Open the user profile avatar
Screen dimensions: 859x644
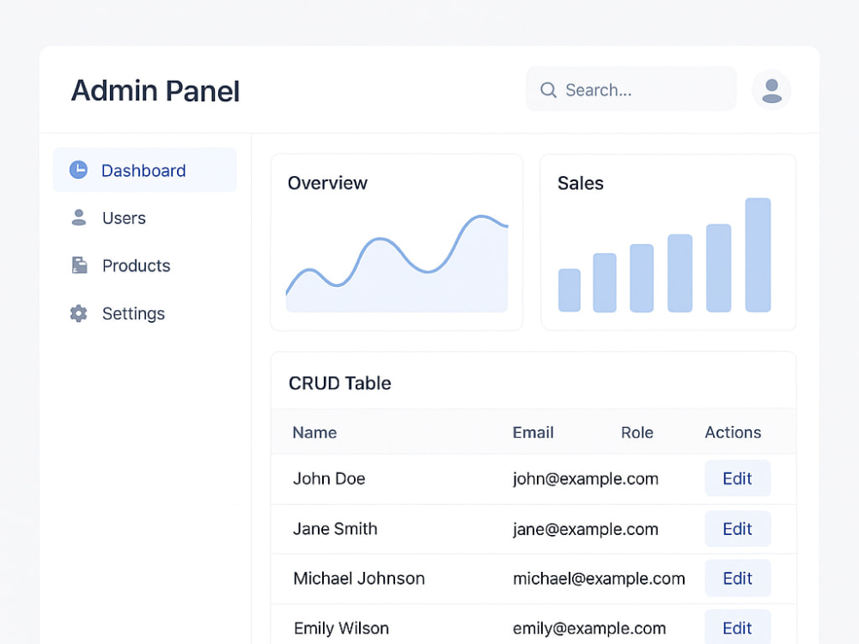pos(771,90)
